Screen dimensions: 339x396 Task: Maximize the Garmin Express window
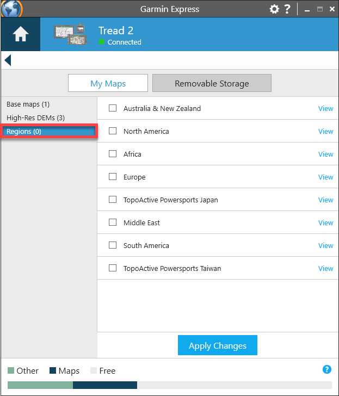[320, 9]
